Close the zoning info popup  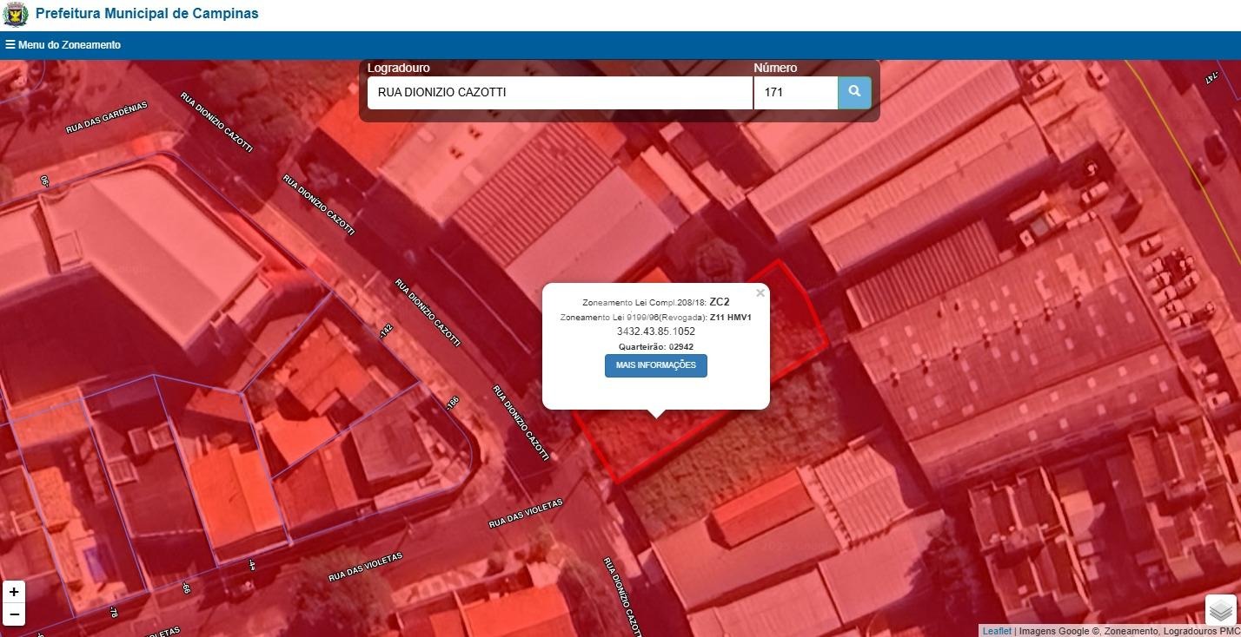[760, 293]
